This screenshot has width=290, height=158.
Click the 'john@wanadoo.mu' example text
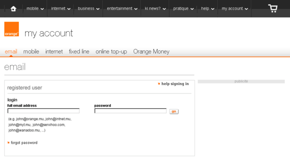tap(24, 130)
